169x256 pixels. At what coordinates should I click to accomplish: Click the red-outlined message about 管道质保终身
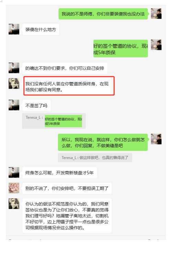tap(69, 86)
